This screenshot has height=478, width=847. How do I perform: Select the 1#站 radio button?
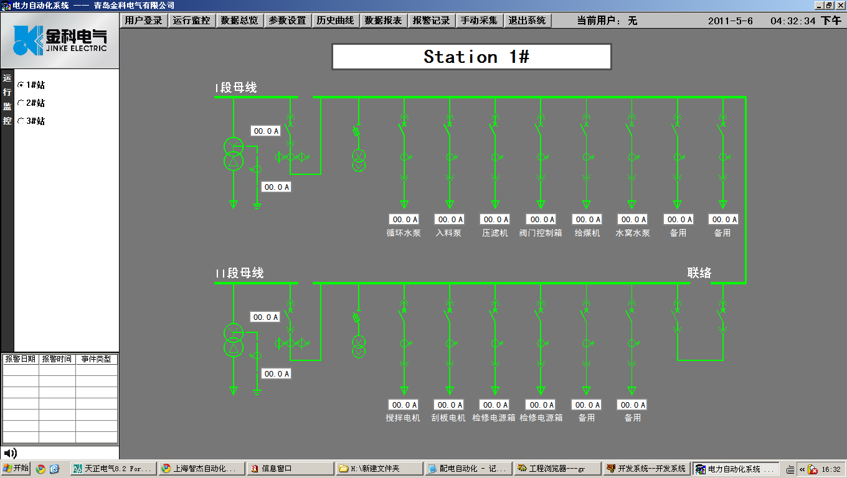pos(21,85)
